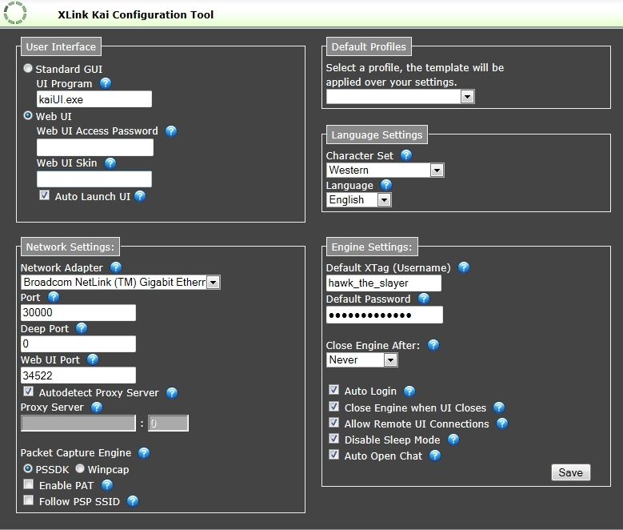
Task: Click the Web UI Access Password field
Action: pos(95,147)
